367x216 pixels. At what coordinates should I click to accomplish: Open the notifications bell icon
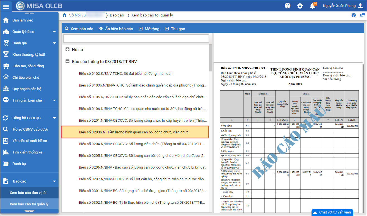[x=312, y=6]
